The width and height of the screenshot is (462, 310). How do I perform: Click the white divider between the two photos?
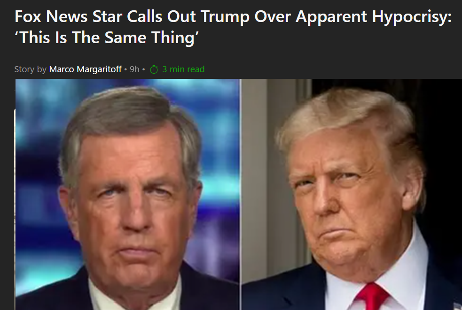[241, 194]
